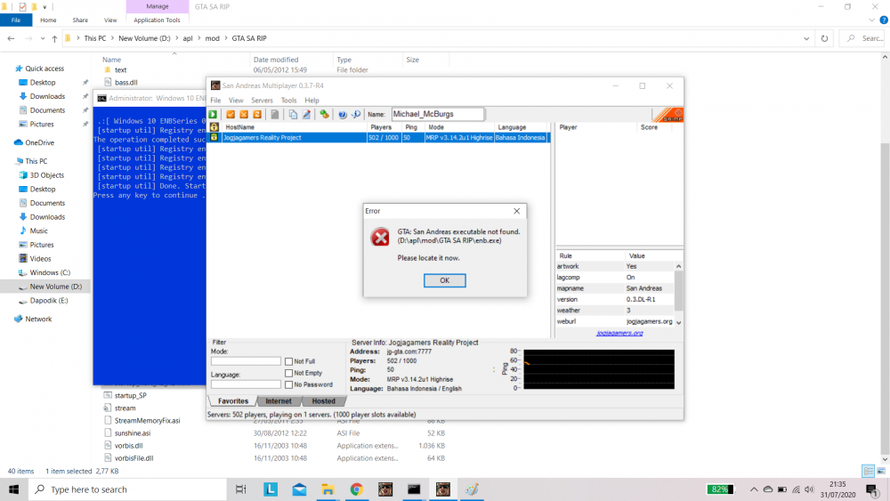Screen dimensions: 890x501
Task: Click the Command Prompt taskbar icon
Action: pyautogui.click(x=414, y=489)
